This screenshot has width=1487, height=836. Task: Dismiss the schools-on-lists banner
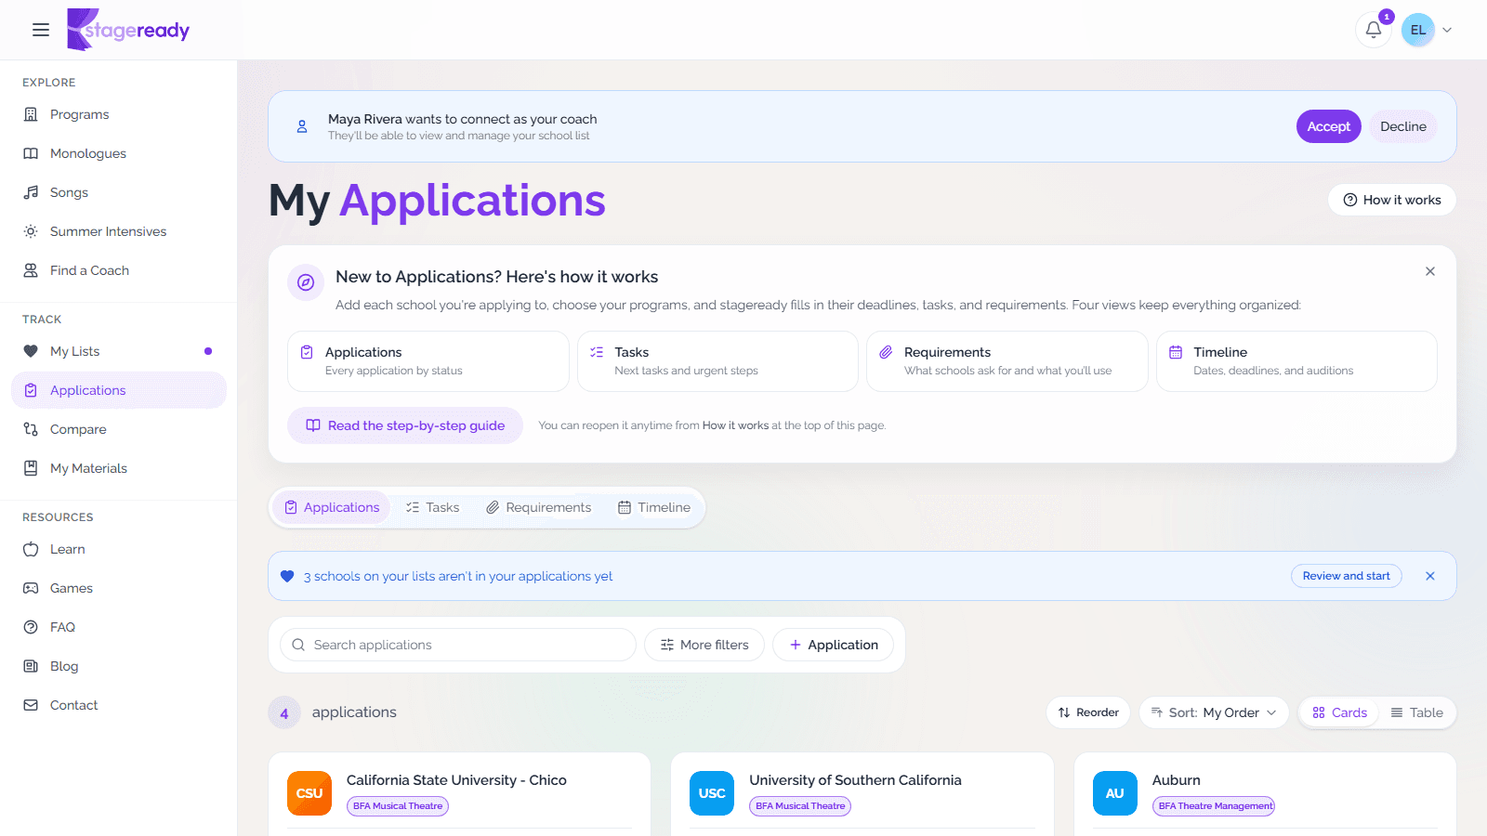[x=1430, y=576]
